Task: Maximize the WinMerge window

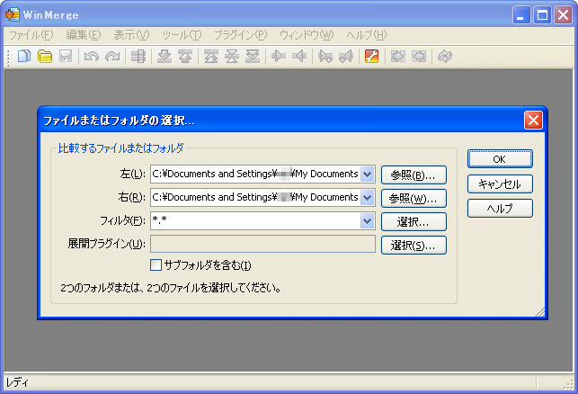Action: tap(542, 15)
